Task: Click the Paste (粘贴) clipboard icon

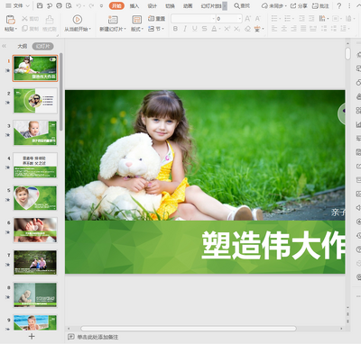Action: (x=11, y=20)
